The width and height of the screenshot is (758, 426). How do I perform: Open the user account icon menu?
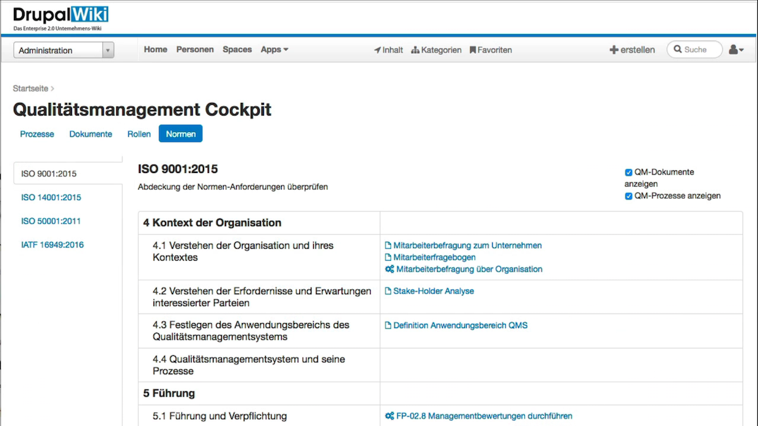point(736,49)
